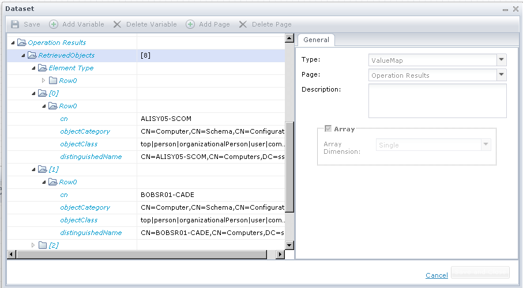Screen dimensions: 523x288
Task: Click the disabled Save and Close button
Action: 480,272
